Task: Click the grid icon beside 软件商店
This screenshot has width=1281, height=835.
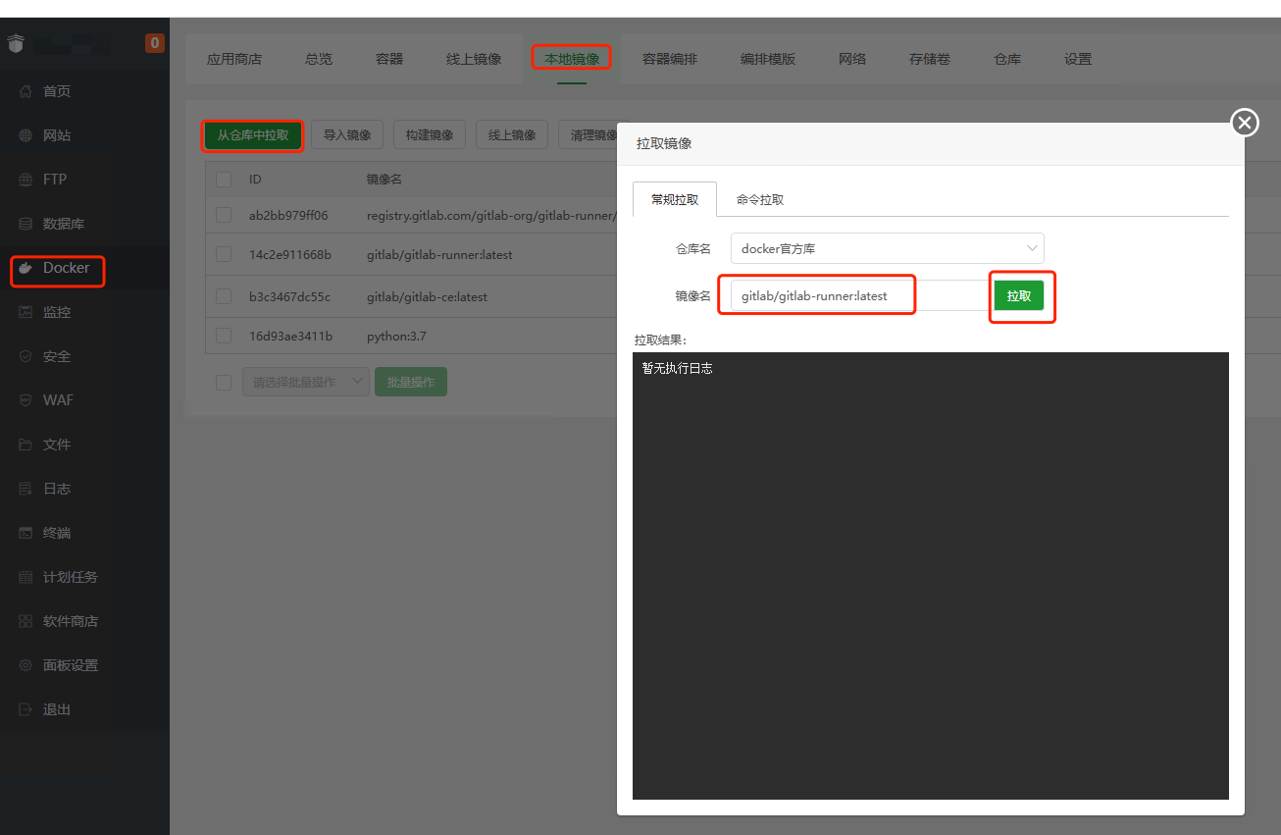Action: click(x=26, y=621)
